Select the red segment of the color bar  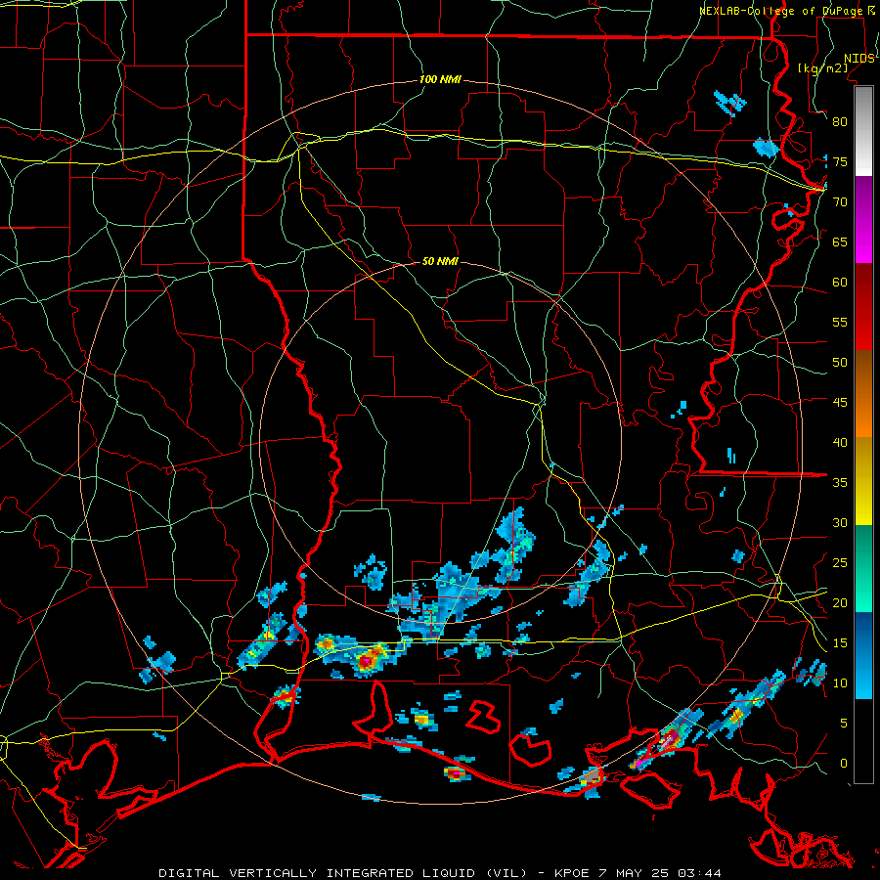click(x=863, y=307)
